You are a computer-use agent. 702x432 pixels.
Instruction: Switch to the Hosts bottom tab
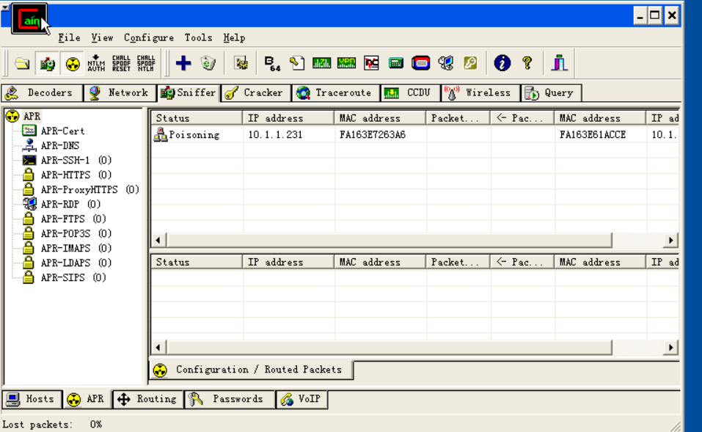pyautogui.click(x=32, y=399)
